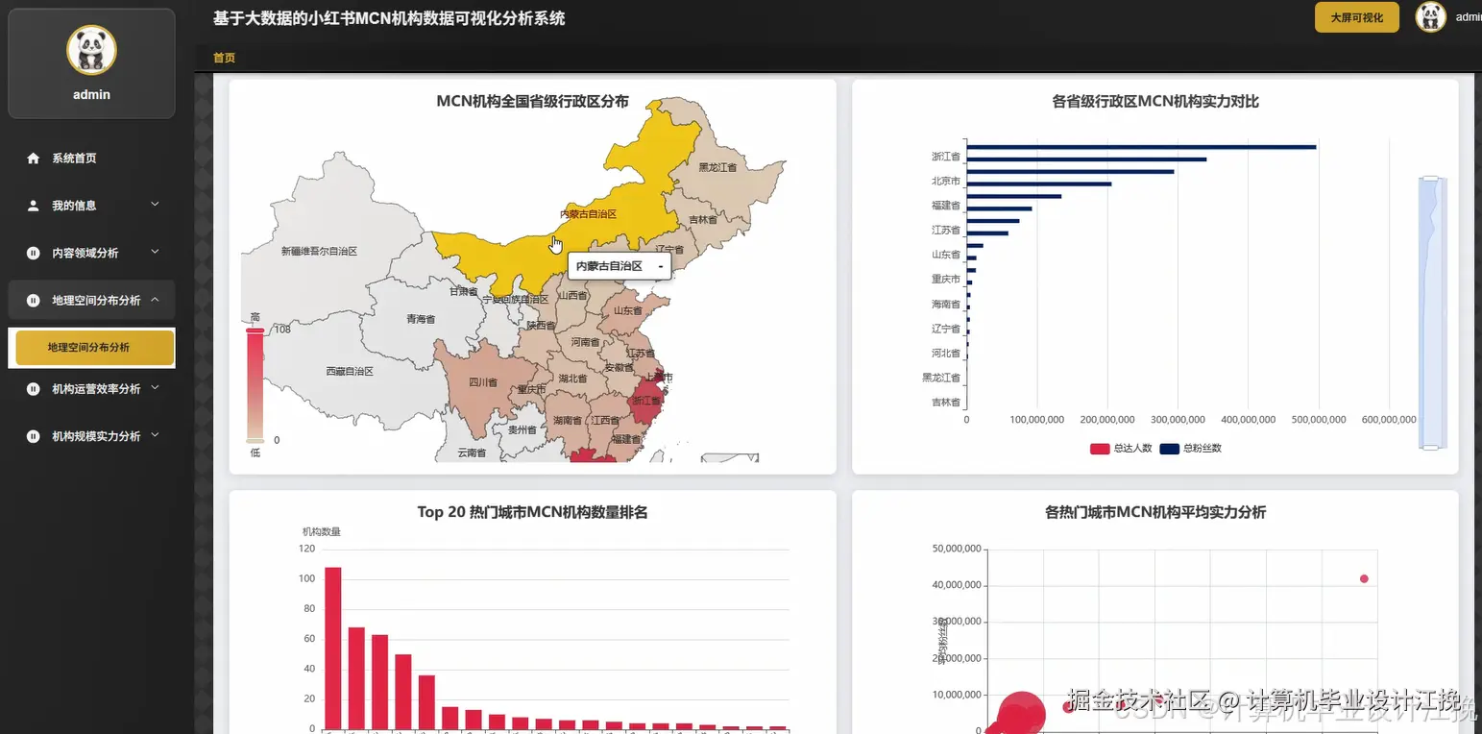Select the highlighted 地理空间分布分析 submenu item
Screen dimensions: 1482x734
coord(94,348)
